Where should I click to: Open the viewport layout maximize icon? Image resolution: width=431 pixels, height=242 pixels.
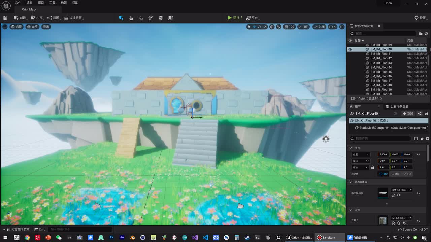coord(342,27)
